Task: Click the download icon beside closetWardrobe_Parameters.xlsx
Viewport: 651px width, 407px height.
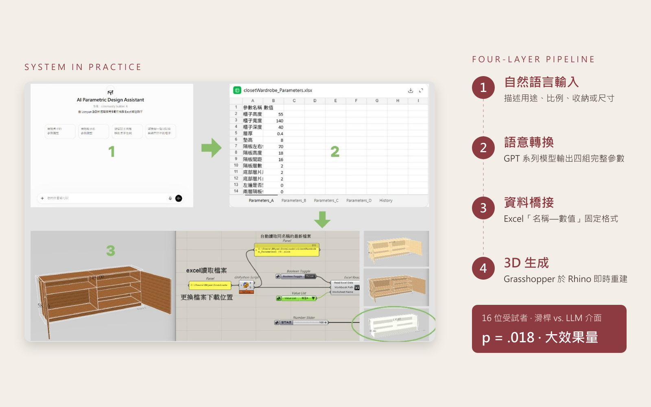Action: pyautogui.click(x=411, y=90)
